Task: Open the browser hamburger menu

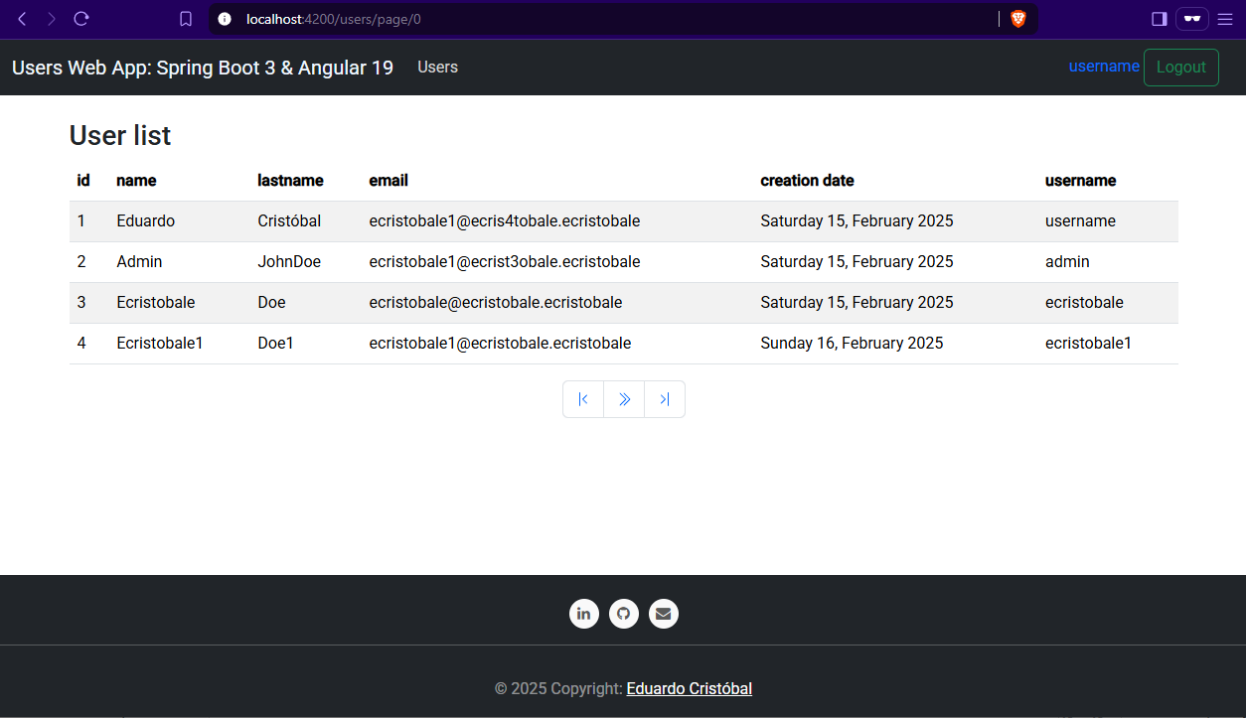Action: point(1224,19)
